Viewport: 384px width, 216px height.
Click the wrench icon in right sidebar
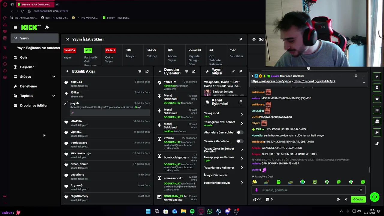[x=377, y=132]
